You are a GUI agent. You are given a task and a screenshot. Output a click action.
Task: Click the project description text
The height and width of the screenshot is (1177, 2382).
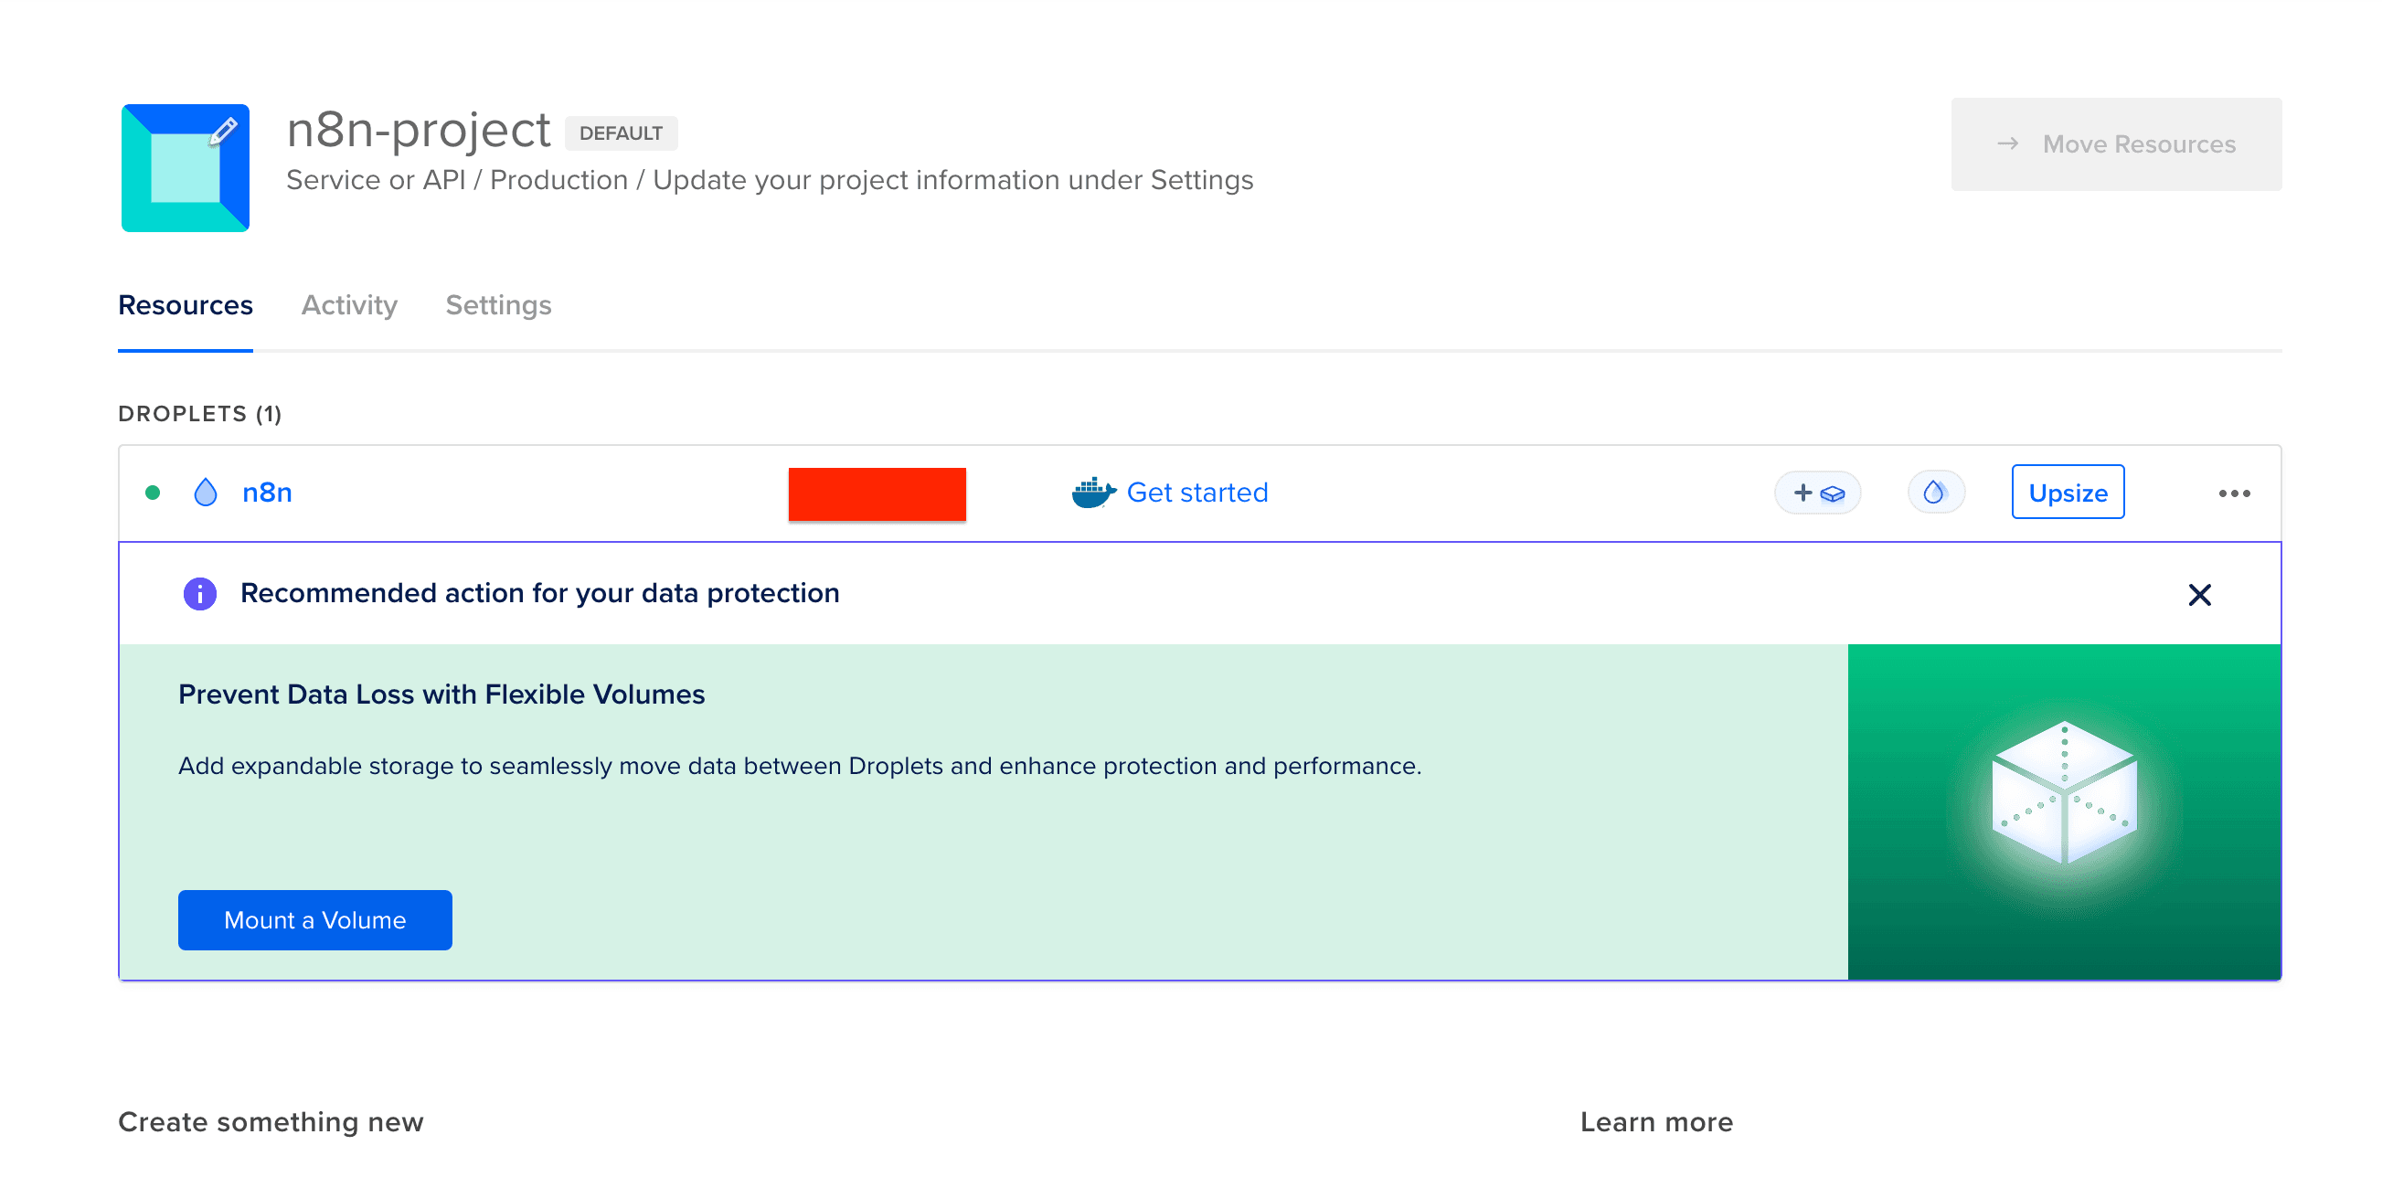[770, 180]
